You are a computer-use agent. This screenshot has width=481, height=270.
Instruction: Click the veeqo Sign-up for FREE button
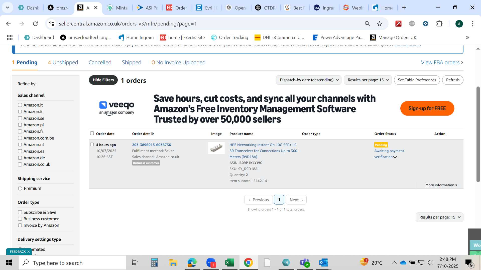point(427,108)
